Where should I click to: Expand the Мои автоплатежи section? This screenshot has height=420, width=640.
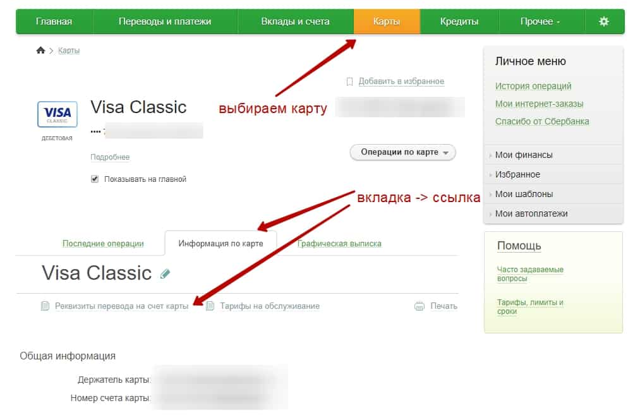point(531,213)
